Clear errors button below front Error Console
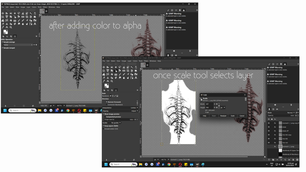Viewport: 306px width, 172px height. click(x=275, y=105)
